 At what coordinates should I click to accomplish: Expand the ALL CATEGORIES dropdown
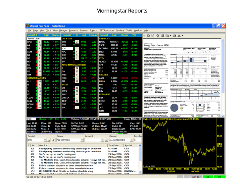131,140
